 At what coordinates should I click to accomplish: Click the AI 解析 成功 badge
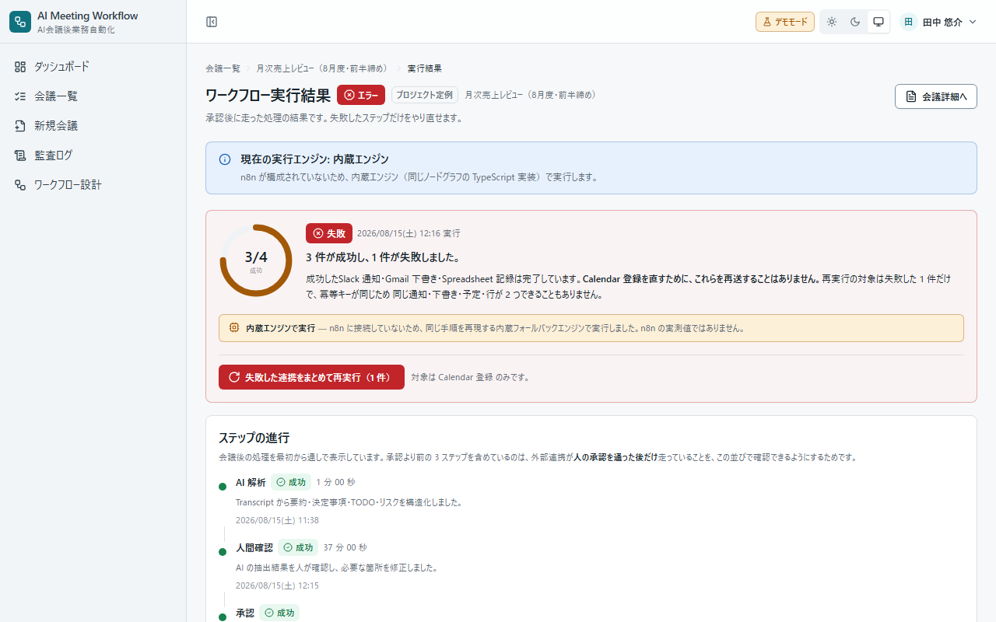point(291,482)
